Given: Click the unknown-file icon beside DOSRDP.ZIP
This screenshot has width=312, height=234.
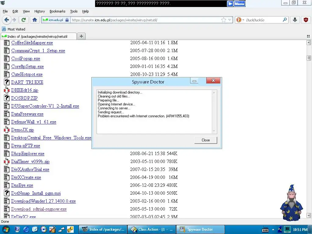Looking at the screenshot, I should [7, 98].
